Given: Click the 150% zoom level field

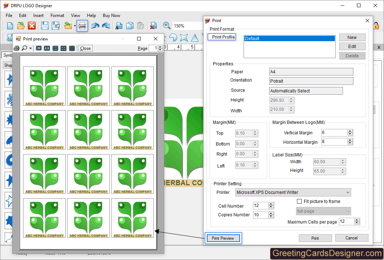Looking at the screenshot, I should [x=187, y=26].
